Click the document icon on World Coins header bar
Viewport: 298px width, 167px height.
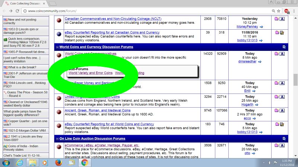pos(284,47)
